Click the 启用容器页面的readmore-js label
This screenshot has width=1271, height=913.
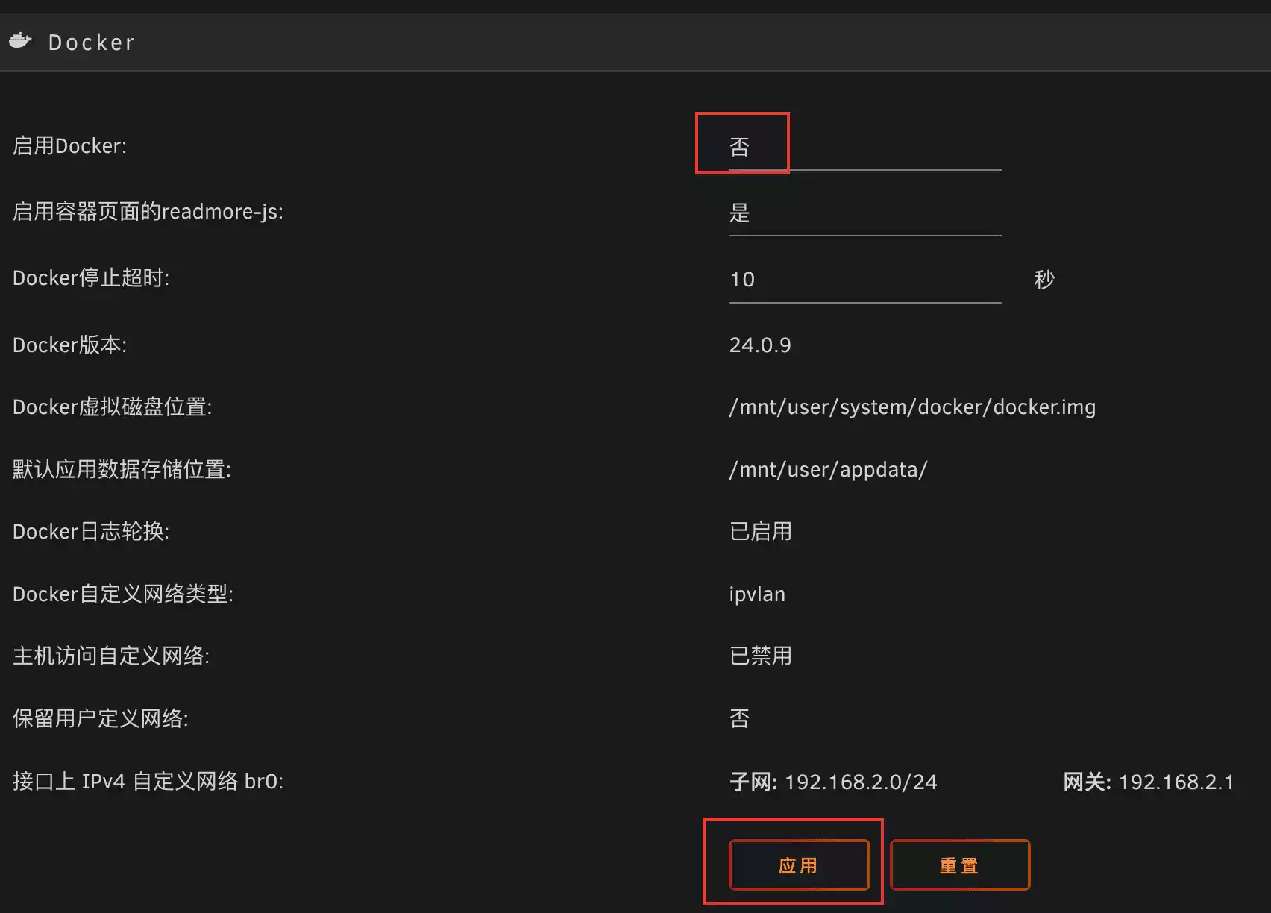click(x=148, y=212)
